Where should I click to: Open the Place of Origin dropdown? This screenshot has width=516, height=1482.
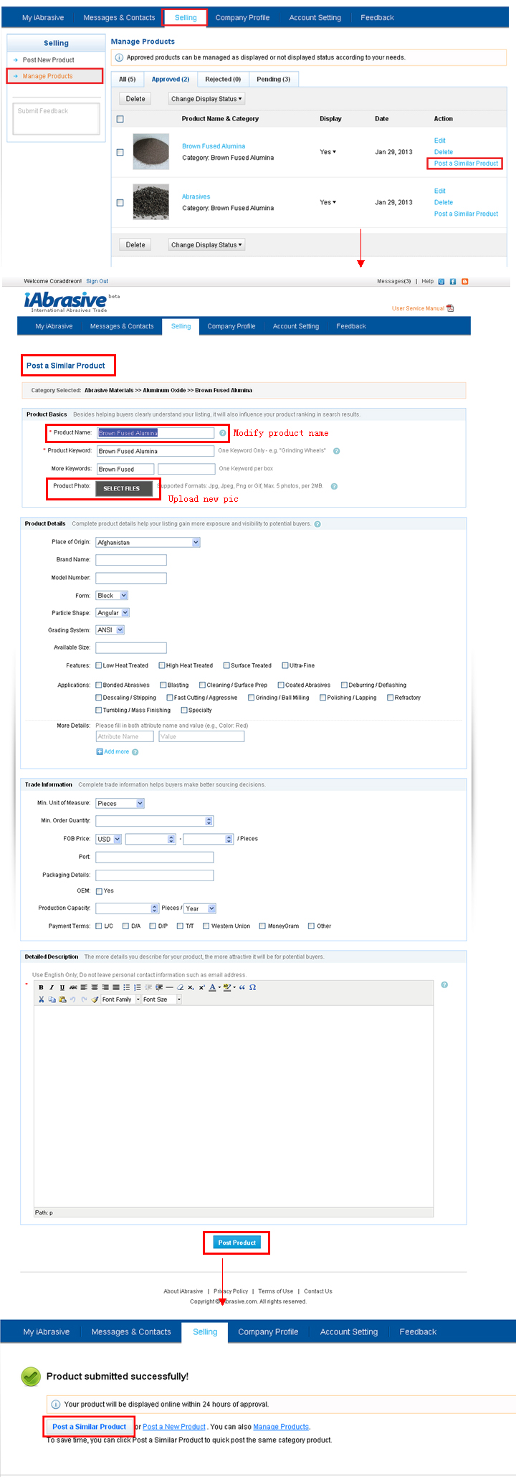148,542
